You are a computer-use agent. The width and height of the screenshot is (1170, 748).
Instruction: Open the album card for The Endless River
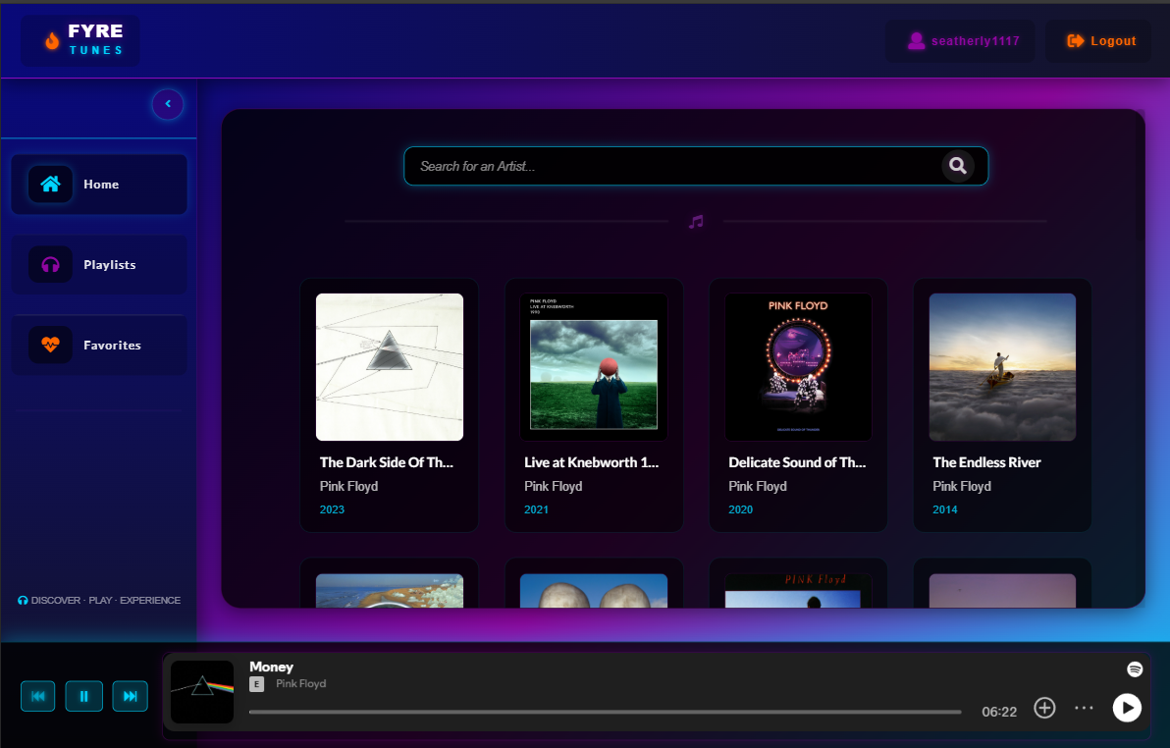1002,404
